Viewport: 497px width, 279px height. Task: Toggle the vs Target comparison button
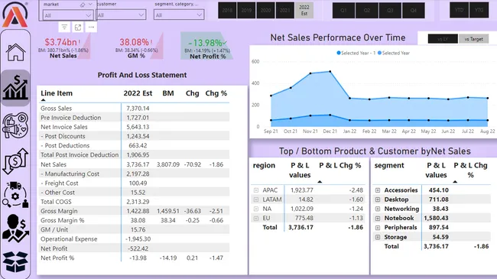tap(473, 39)
